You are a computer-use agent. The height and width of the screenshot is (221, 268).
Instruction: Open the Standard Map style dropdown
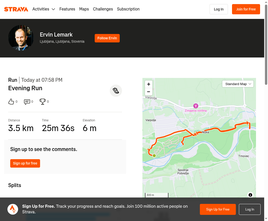[x=238, y=84]
